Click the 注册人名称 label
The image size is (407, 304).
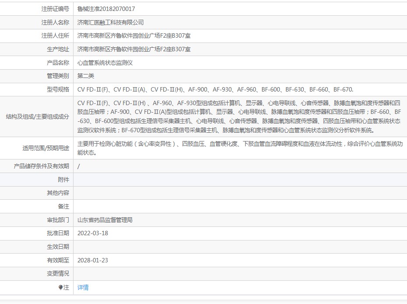point(55,22)
